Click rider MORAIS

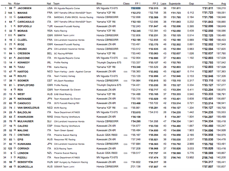[x=22, y=31]
